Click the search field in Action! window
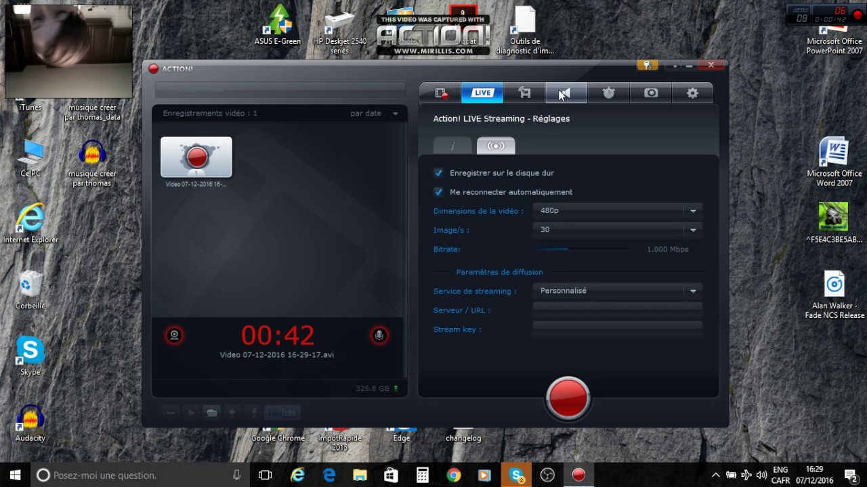This screenshot has width=867, height=487. 280,90
